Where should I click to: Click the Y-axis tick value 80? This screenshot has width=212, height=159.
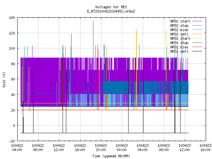[x=13, y=64]
